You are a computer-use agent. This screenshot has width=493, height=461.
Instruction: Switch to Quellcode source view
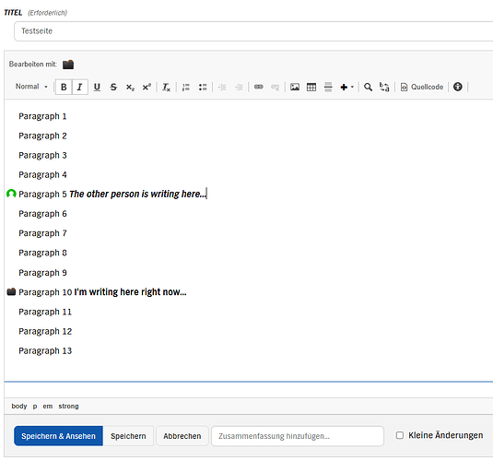point(422,87)
